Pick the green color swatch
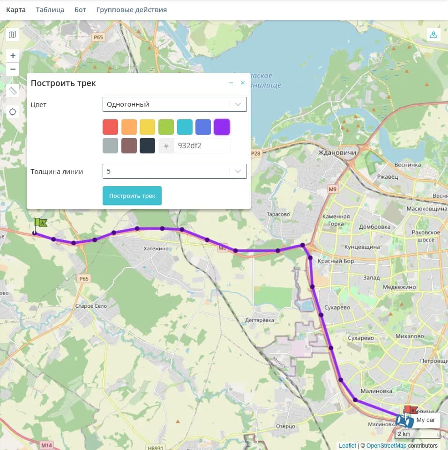 (x=166, y=127)
